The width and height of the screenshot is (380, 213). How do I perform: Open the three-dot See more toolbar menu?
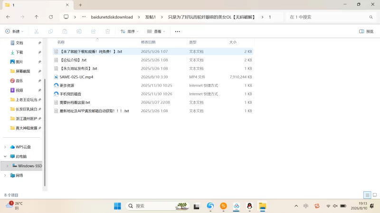(177, 31)
